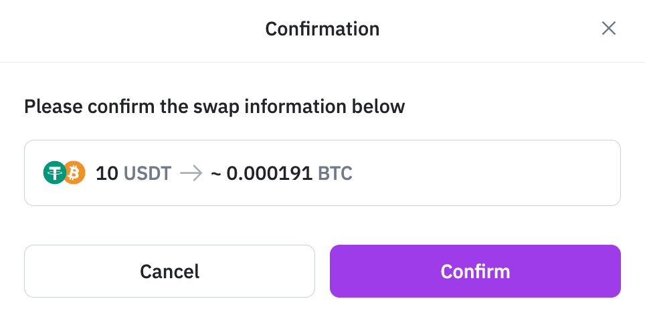Screen dimensions: 645x321
Task: Click the USDT currency label
Action: tap(147, 173)
